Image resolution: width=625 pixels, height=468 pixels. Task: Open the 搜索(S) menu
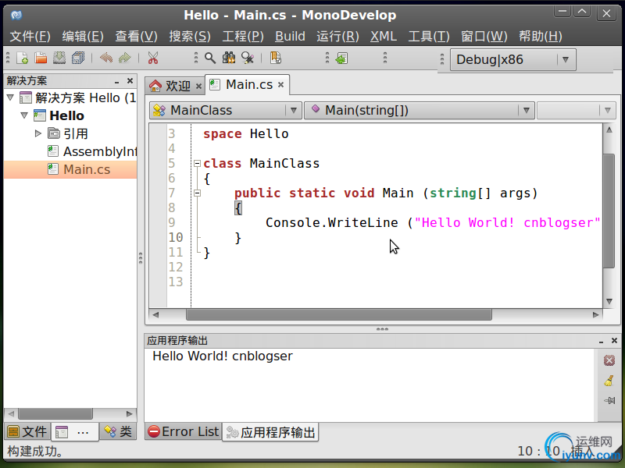click(190, 37)
